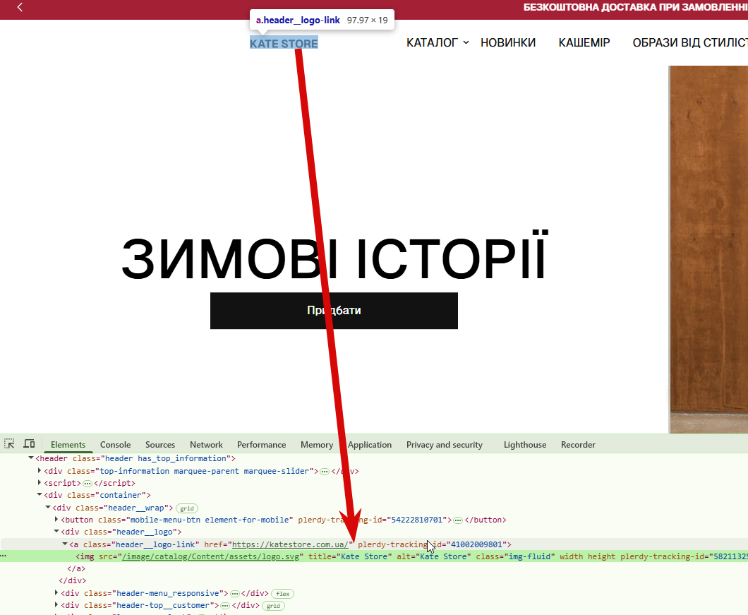Viewport: 748px width, 615px height.
Task: Open the Recorder tab
Action: [x=578, y=445]
